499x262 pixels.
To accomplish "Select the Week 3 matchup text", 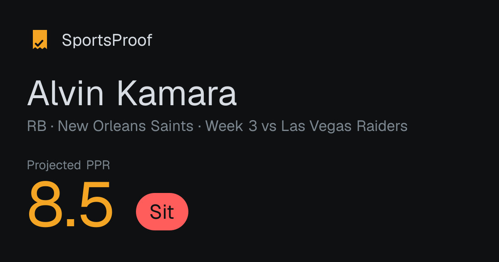I will click(x=231, y=126).
